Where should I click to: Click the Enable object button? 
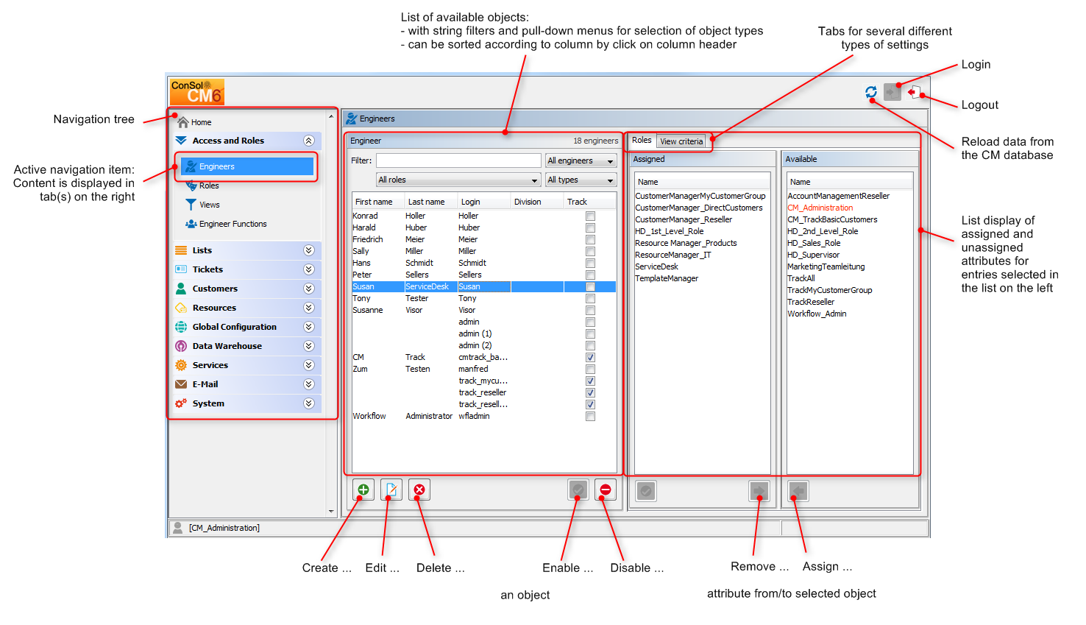coord(578,490)
